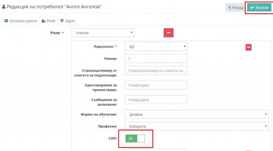Switch to the Роля tab
The width and height of the screenshot is (273, 151).
[x=49, y=21]
